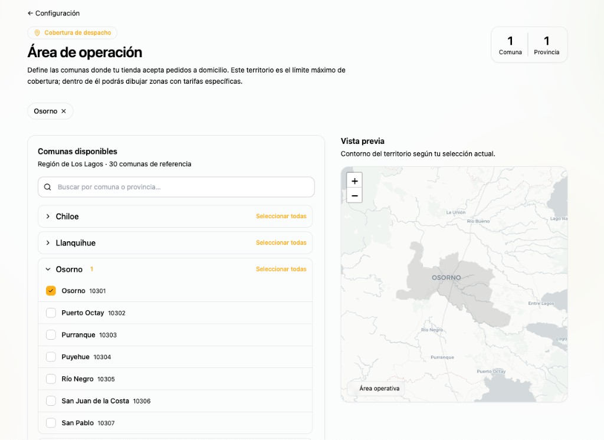Screen dimensions: 604x440
Task: Remove the Osorno chip with the X
Action: pos(64,111)
